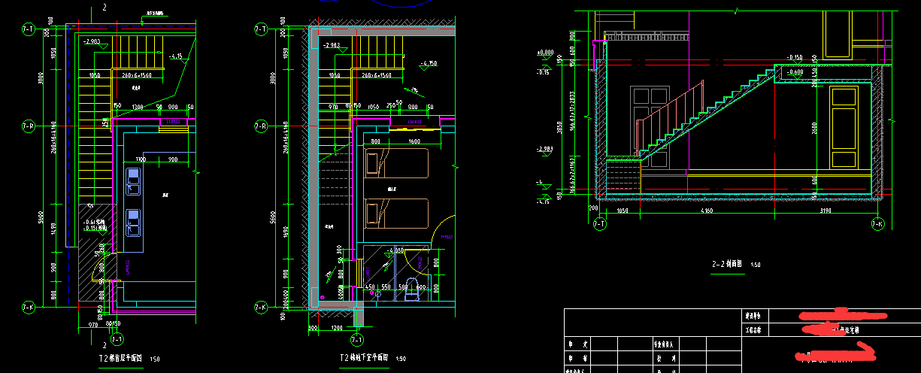
Task: Pick axis bubble 7-T in basement plan
Action: [260, 29]
